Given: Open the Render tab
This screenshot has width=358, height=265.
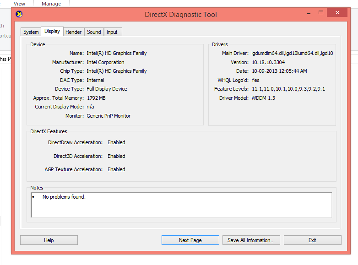Looking at the screenshot, I should [x=73, y=32].
